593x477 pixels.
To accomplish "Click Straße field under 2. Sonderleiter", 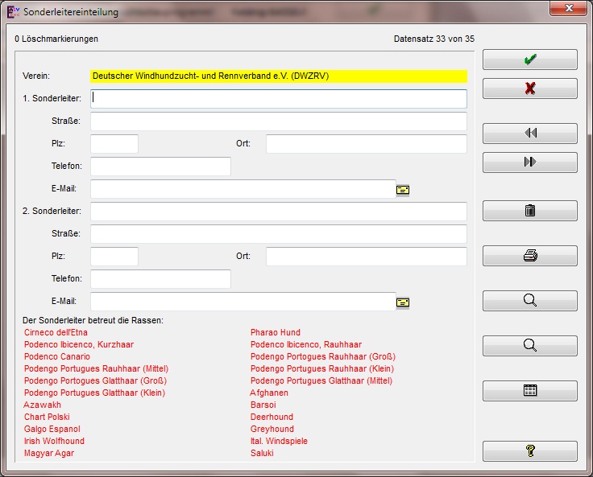I will coord(279,234).
